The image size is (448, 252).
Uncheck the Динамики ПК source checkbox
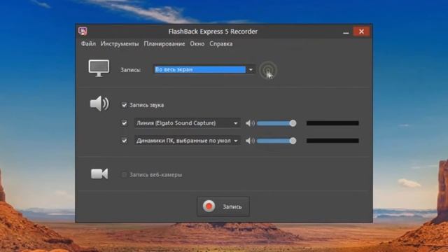click(x=124, y=141)
